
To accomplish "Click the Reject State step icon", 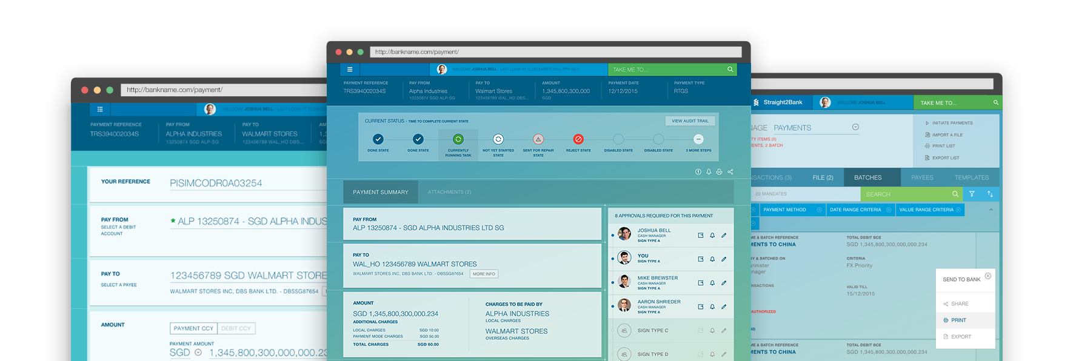I will coord(578,139).
